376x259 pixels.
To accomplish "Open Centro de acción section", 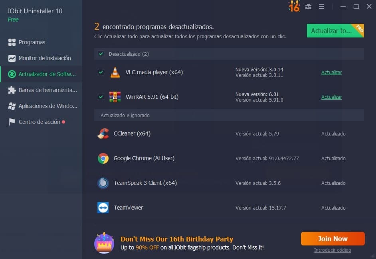I will [41, 122].
